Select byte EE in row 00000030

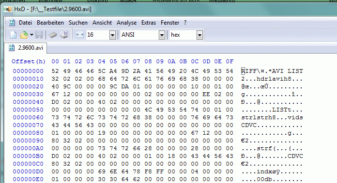coord(206,94)
